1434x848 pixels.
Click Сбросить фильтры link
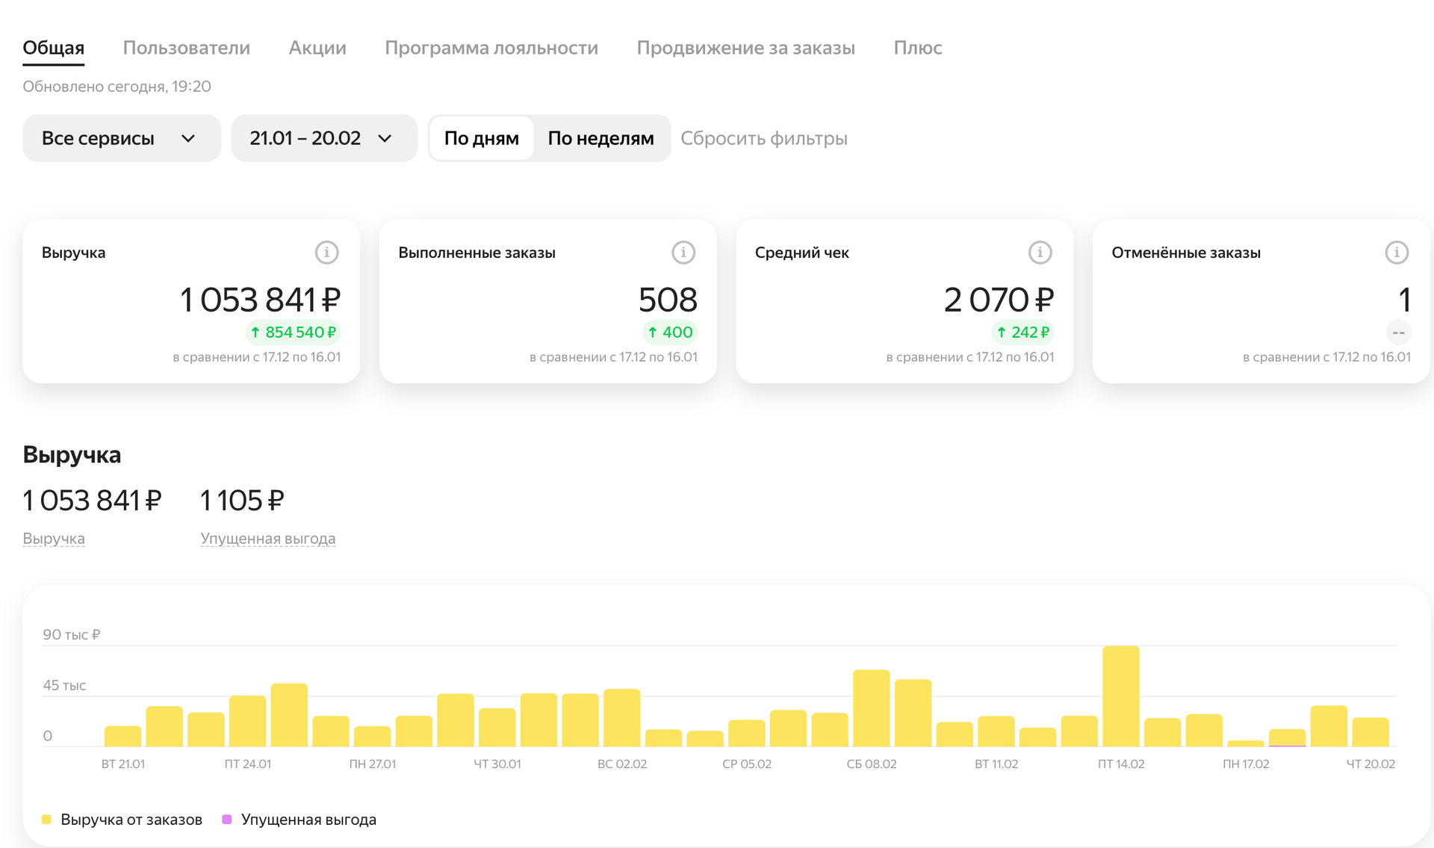pyautogui.click(x=764, y=138)
